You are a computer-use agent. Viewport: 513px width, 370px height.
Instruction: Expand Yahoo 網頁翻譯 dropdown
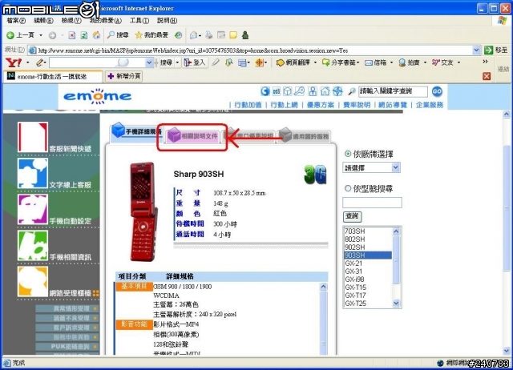[315, 62]
